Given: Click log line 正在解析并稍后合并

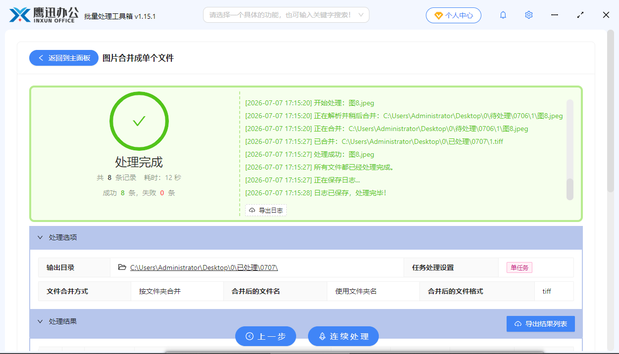Looking at the screenshot, I should pyautogui.click(x=404, y=116).
